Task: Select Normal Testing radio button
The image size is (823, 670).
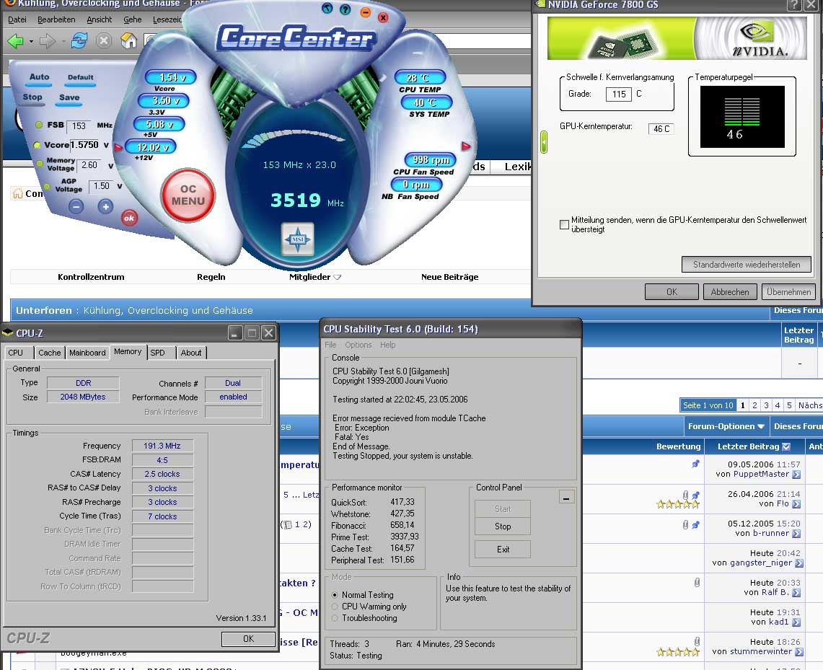Action: 335,595
